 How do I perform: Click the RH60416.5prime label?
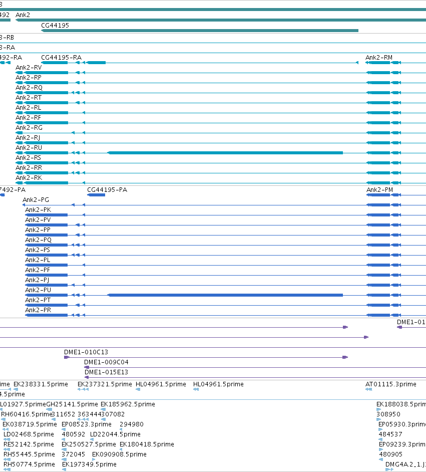click(x=27, y=414)
